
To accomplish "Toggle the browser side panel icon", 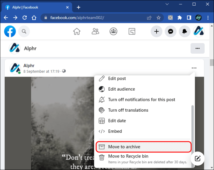I will [x=189, y=18].
